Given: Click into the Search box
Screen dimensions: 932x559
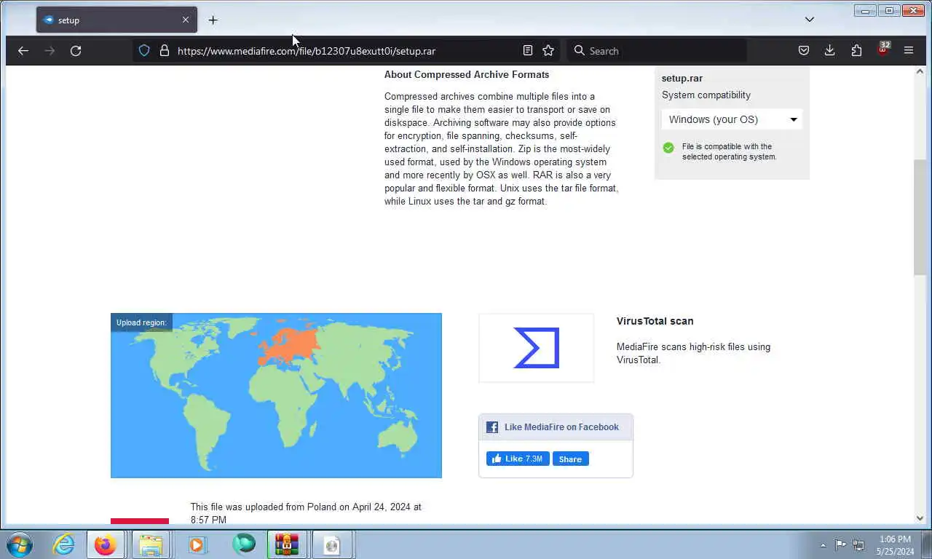Looking at the screenshot, I should tap(657, 51).
